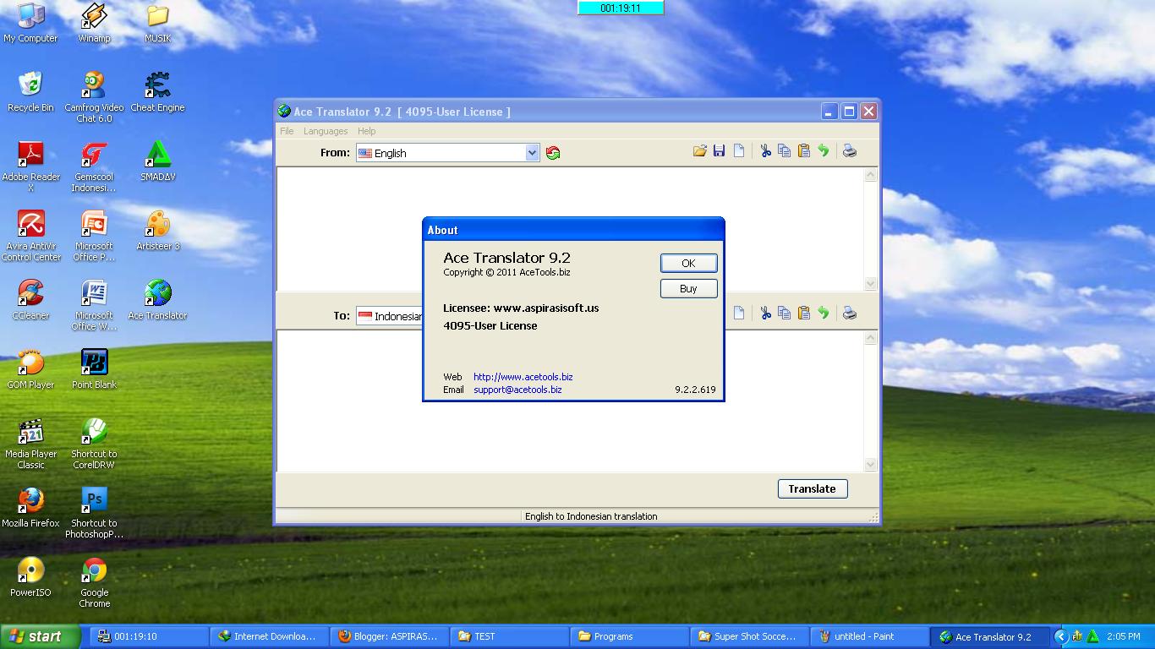Click the 2:05 PM clock
This screenshot has width=1155, height=649.
[1123, 636]
